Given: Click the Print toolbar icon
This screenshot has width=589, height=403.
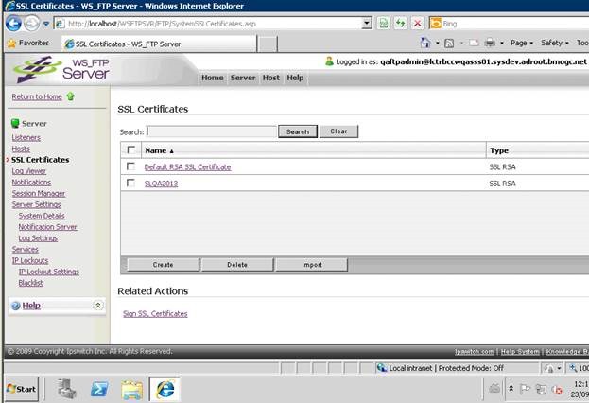Looking at the screenshot, I should [x=490, y=43].
